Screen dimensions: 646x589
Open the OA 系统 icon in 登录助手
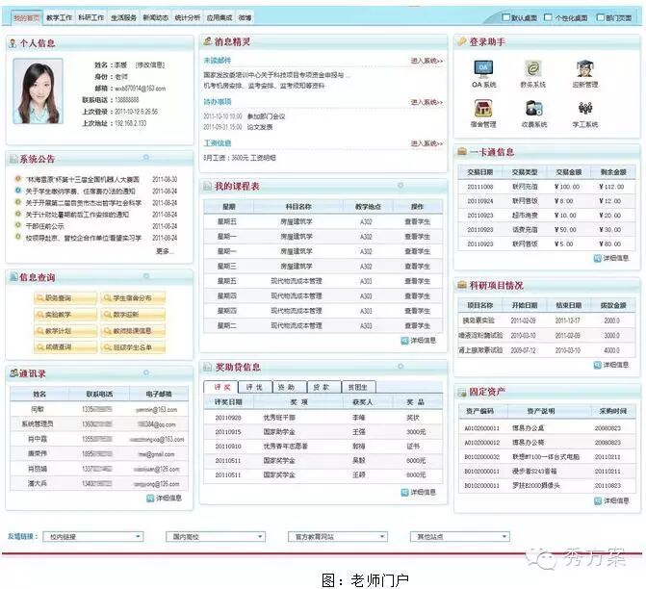pyautogui.click(x=483, y=68)
